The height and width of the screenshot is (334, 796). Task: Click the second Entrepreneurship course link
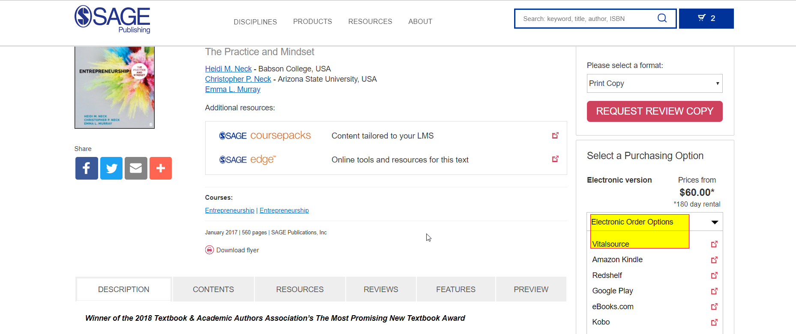pos(284,210)
